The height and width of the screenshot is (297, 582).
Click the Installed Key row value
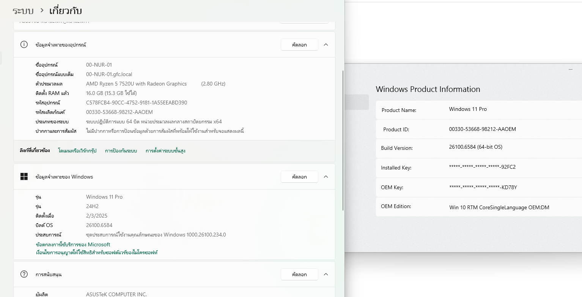482,167
